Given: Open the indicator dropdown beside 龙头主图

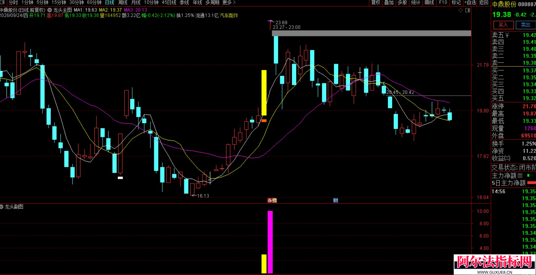Looking at the screenshot, I should [x=50, y=10].
